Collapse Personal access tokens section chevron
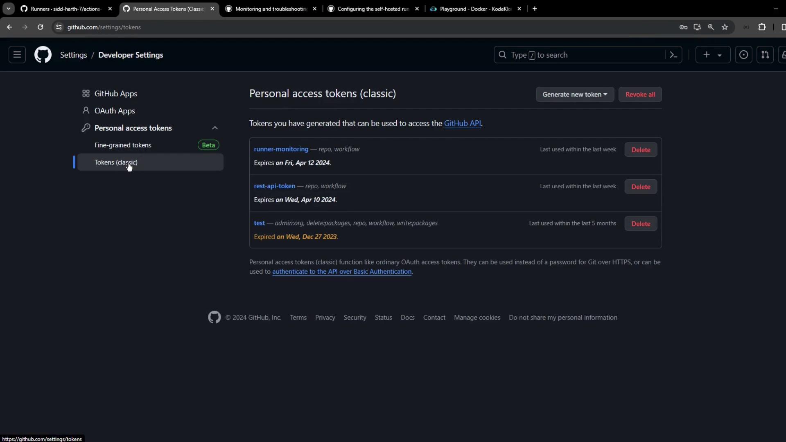This screenshot has height=442, width=786. point(215,128)
